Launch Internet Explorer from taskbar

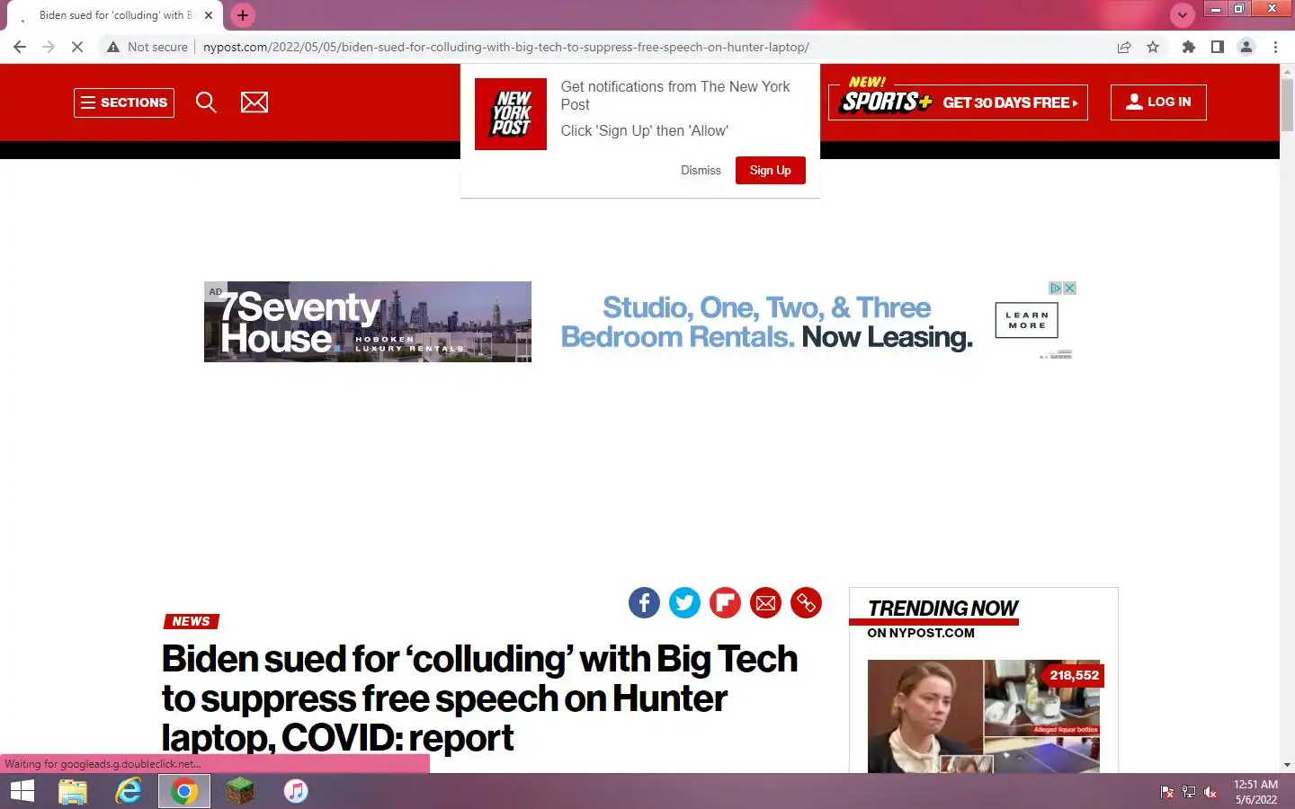point(129,791)
